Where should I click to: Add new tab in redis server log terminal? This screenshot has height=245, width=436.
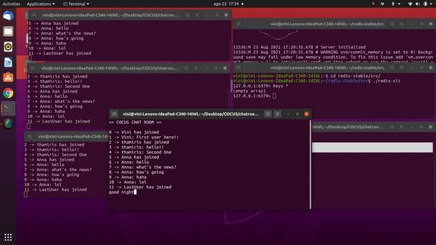238,24
